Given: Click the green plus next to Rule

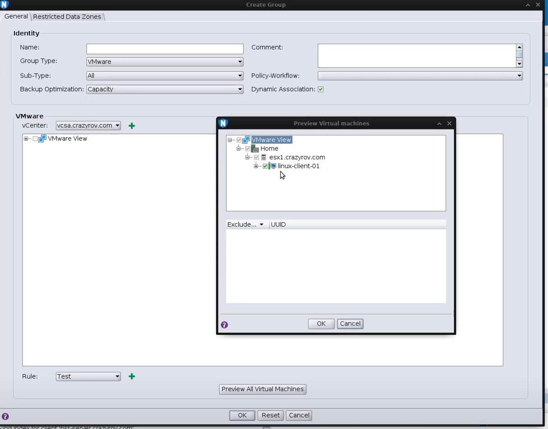Looking at the screenshot, I should [132, 376].
